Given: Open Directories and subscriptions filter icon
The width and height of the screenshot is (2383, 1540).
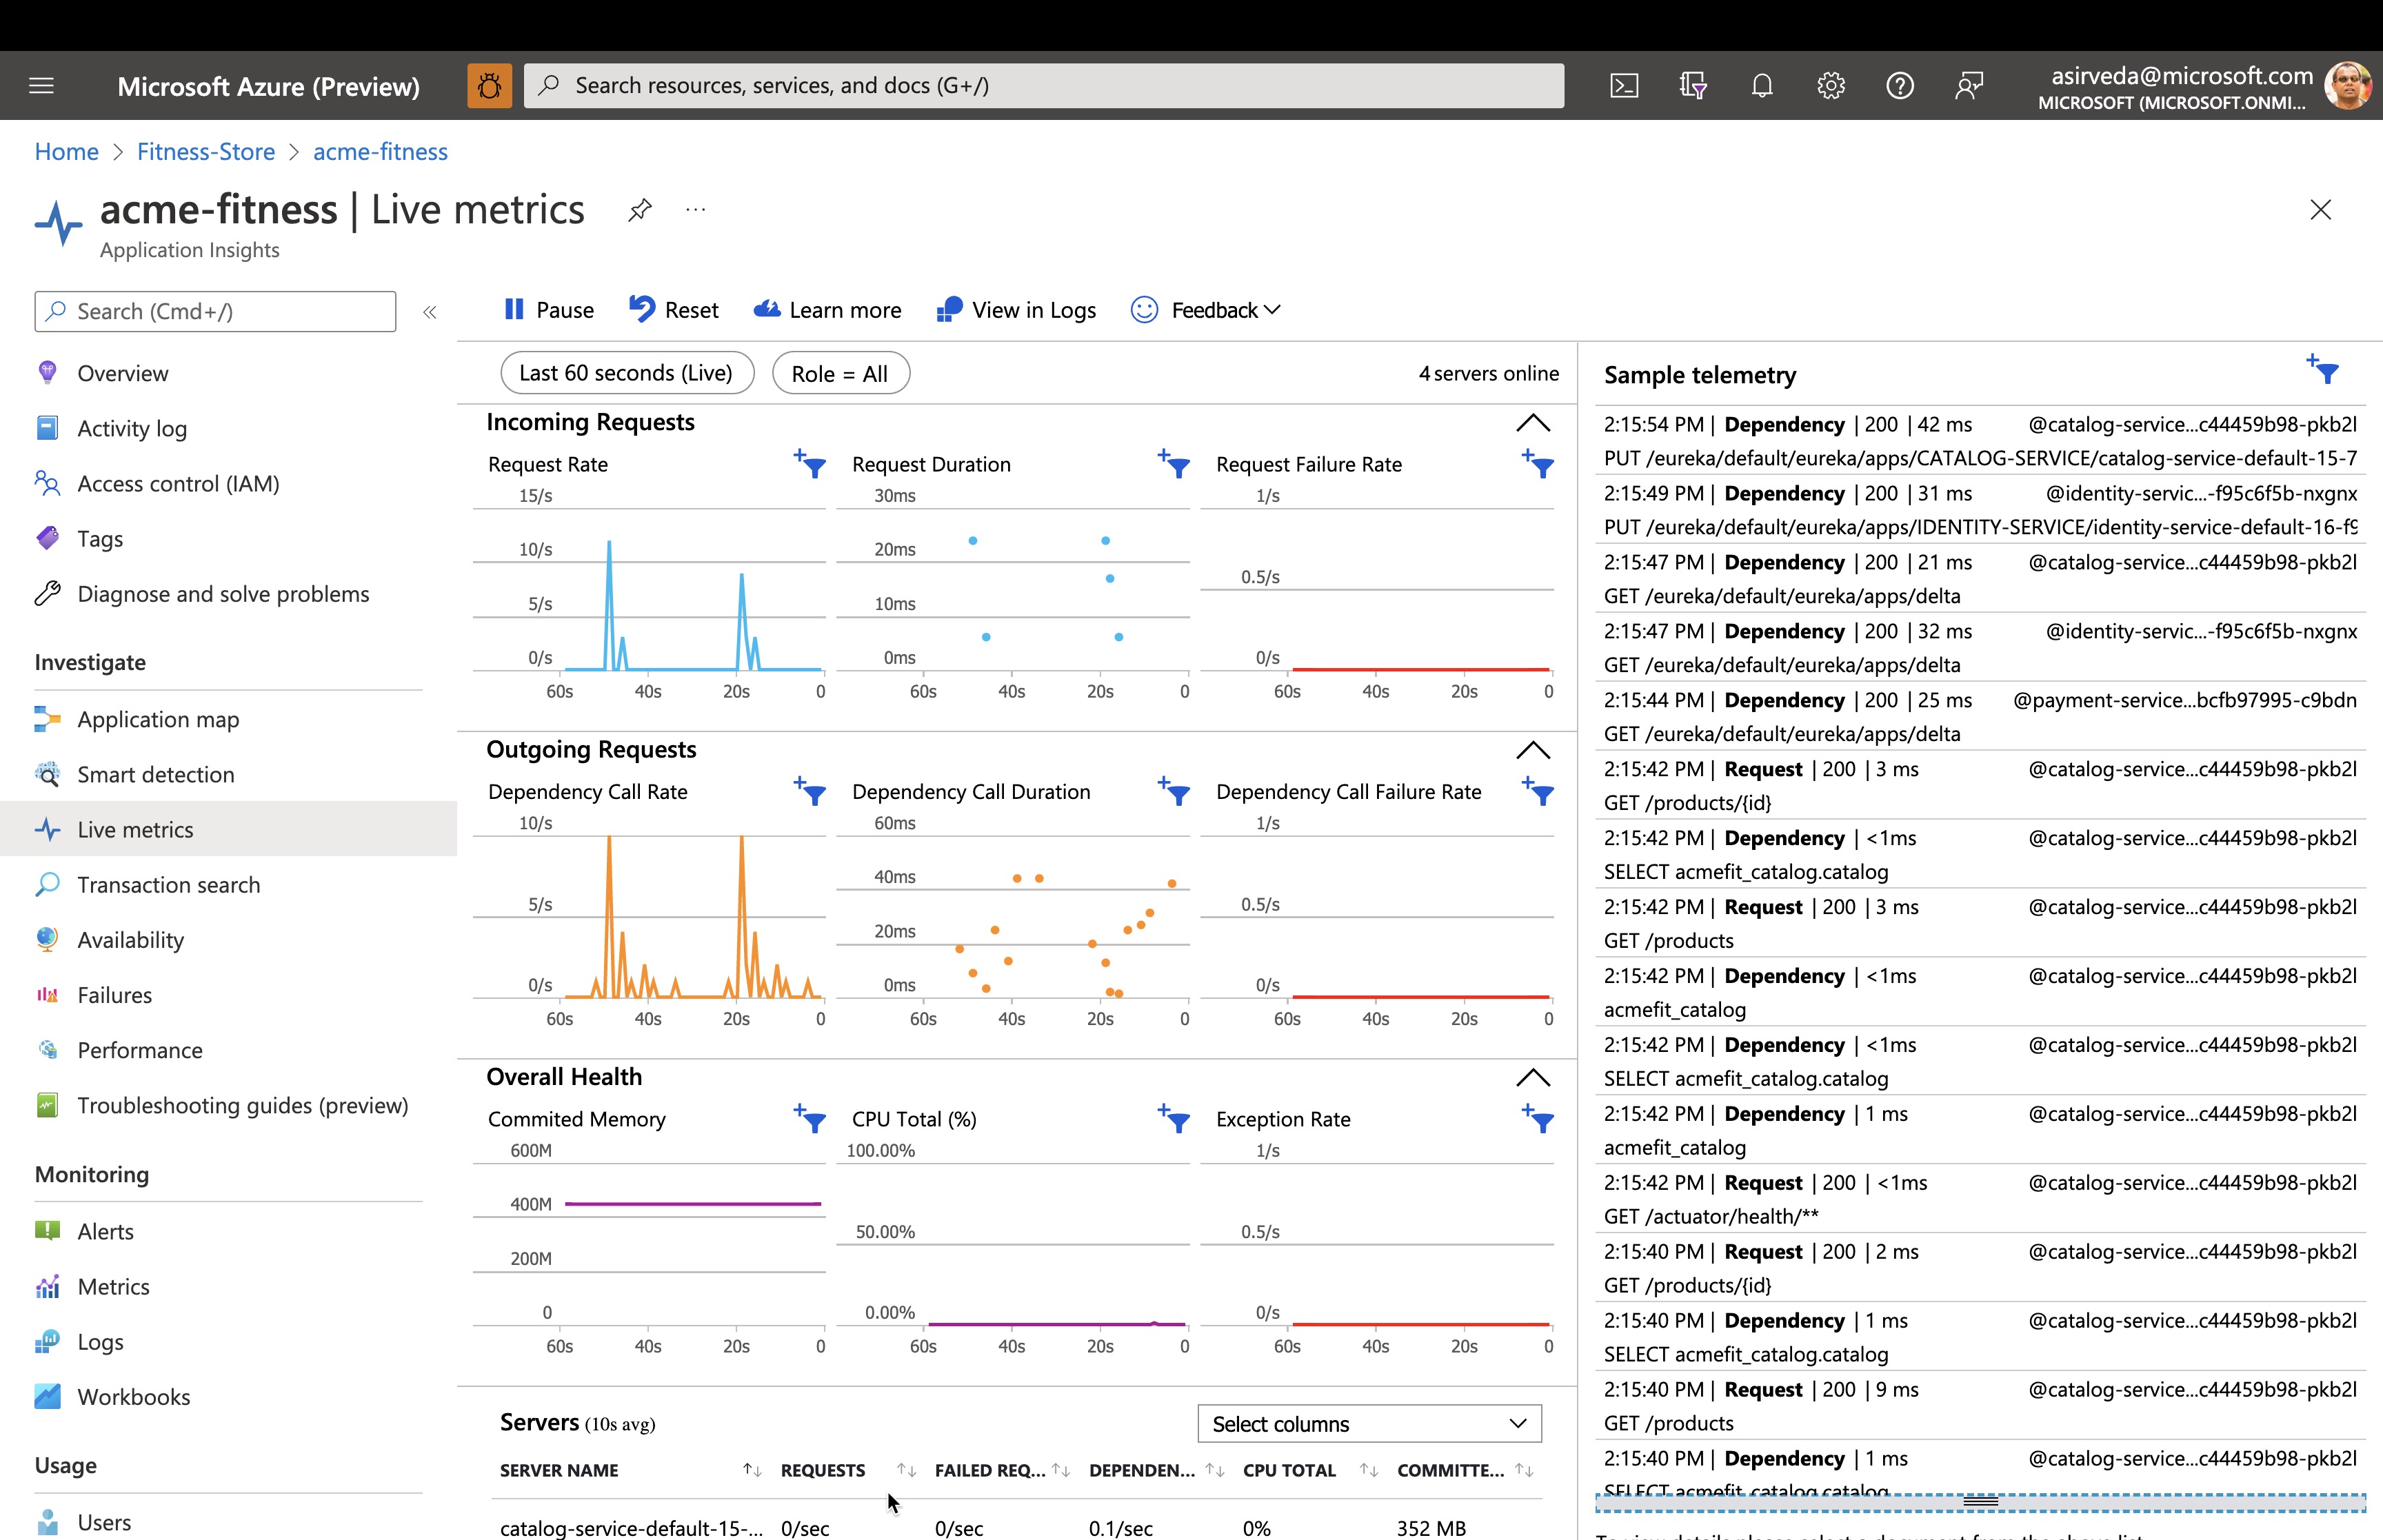Looking at the screenshot, I should (1693, 86).
